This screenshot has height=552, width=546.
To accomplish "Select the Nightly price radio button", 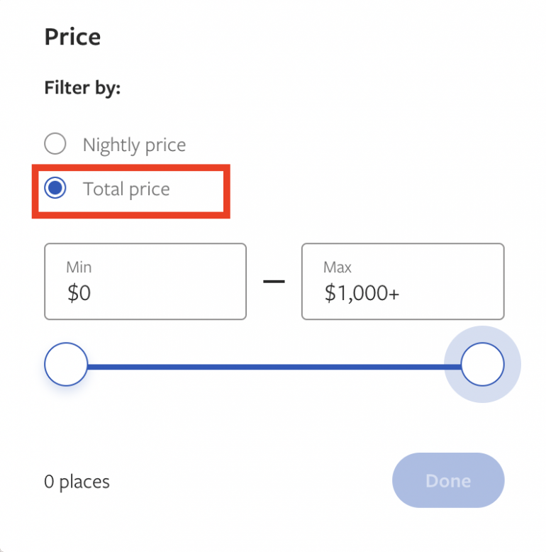I will (55, 144).
